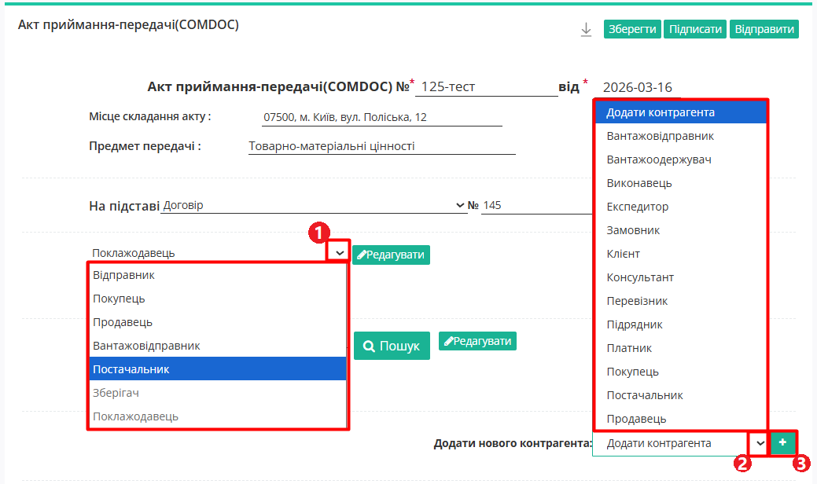Click the Відправити button
The height and width of the screenshot is (484, 817).
click(x=764, y=29)
